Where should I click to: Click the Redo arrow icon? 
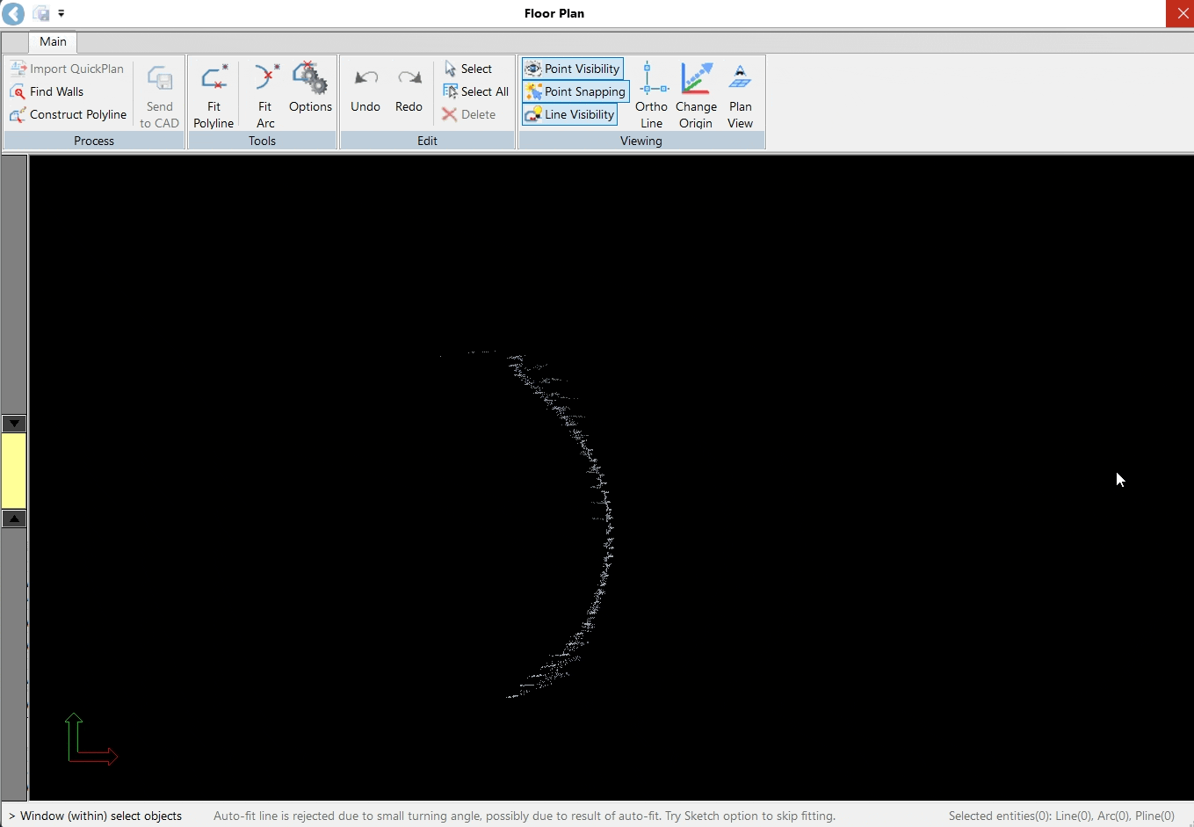pos(409,79)
